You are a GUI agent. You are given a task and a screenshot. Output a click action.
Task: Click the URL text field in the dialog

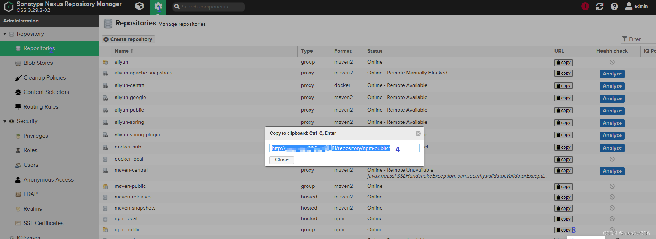click(344, 148)
